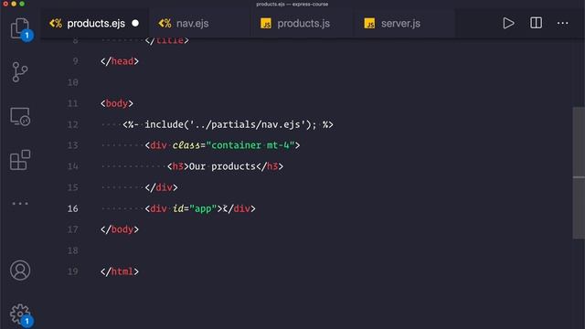The height and width of the screenshot is (329, 585).
Task: Click the products.ejs window title text
Action: [x=292, y=4]
